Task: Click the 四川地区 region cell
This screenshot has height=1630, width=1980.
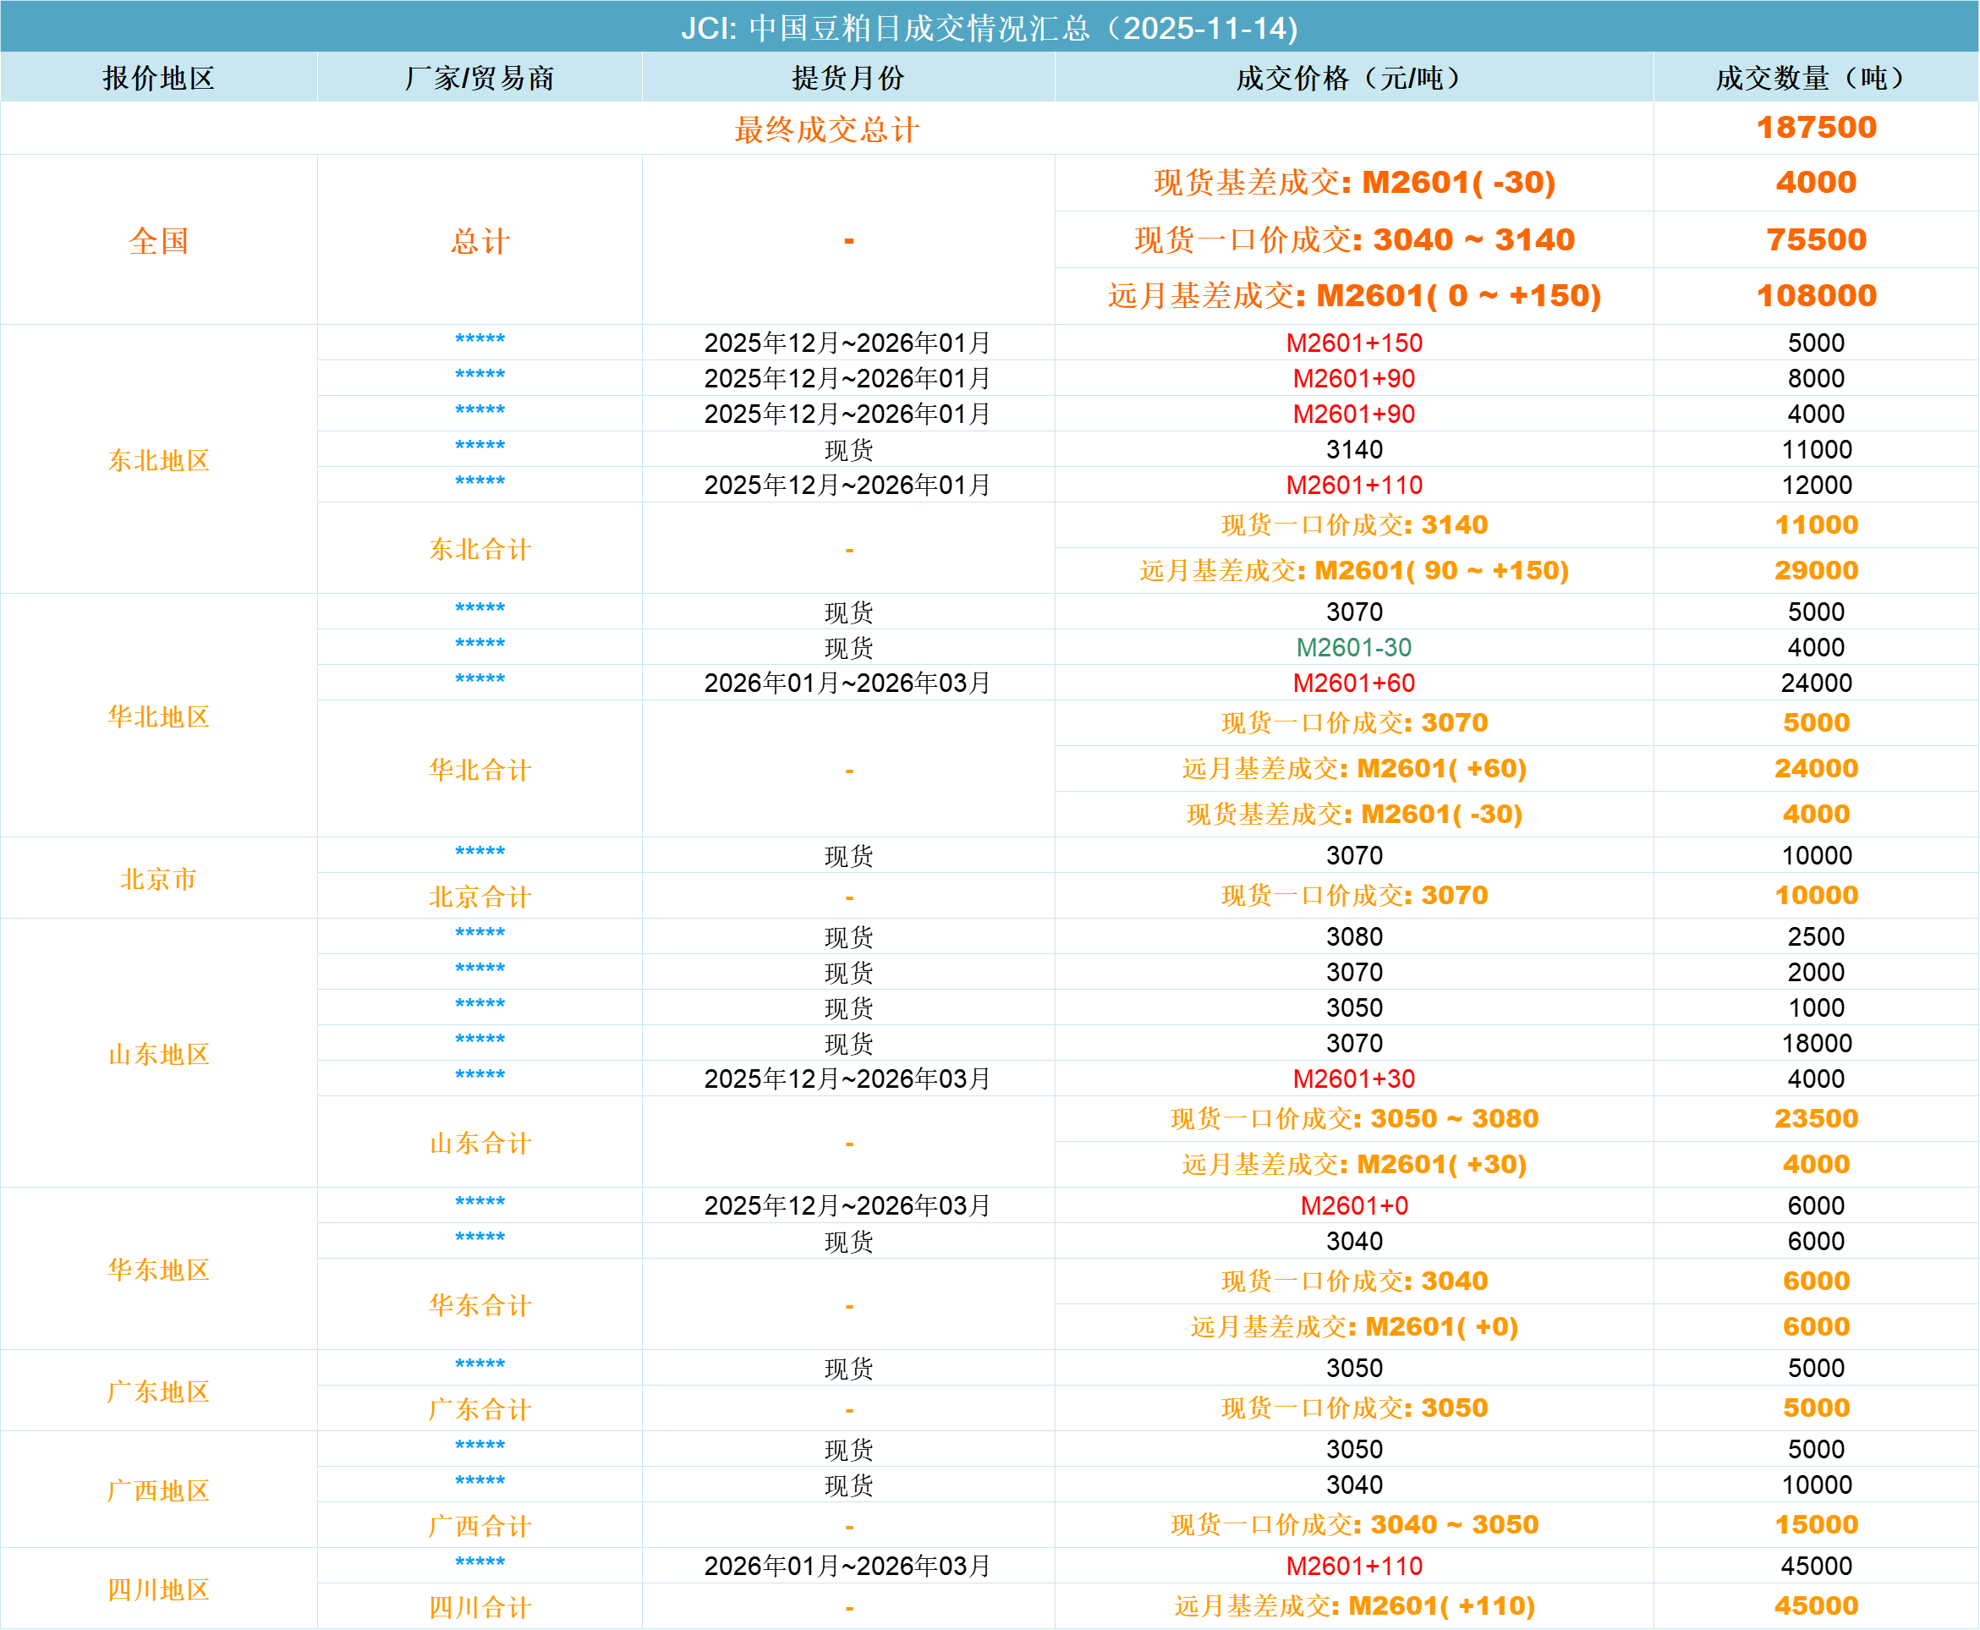Action: [159, 1589]
